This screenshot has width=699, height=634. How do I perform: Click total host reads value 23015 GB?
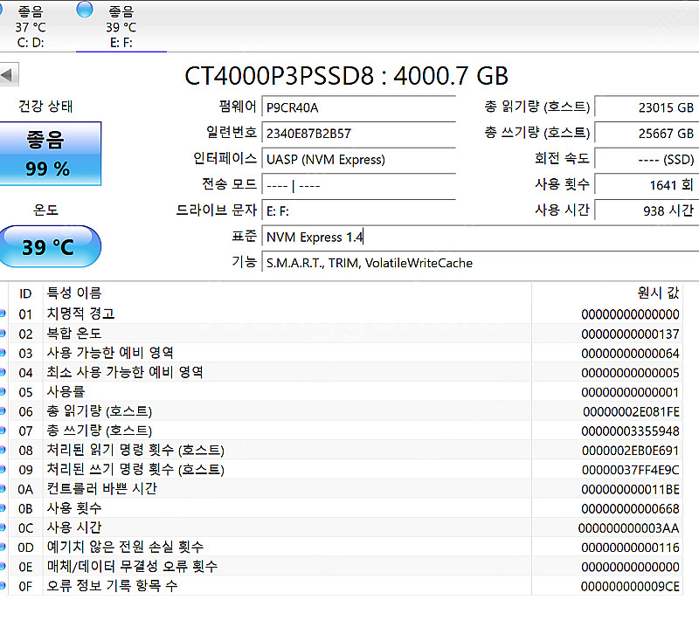tap(647, 107)
